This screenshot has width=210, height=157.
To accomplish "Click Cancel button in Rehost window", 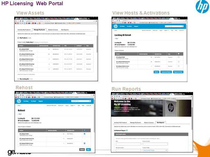I will click(82, 149).
